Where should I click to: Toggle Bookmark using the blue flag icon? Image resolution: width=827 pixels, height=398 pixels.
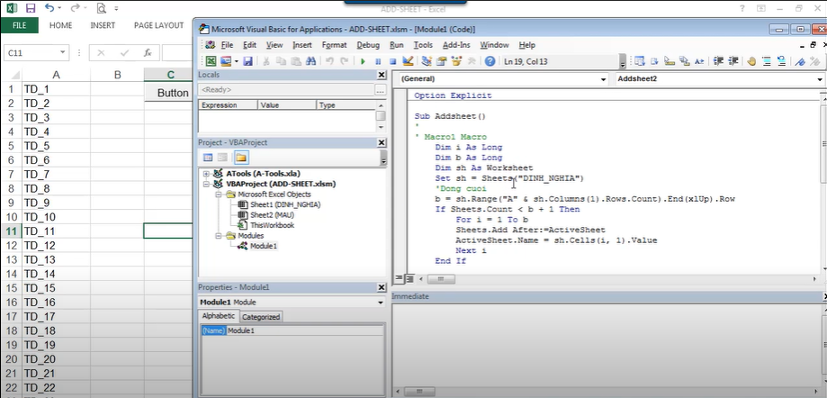click(x=800, y=61)
